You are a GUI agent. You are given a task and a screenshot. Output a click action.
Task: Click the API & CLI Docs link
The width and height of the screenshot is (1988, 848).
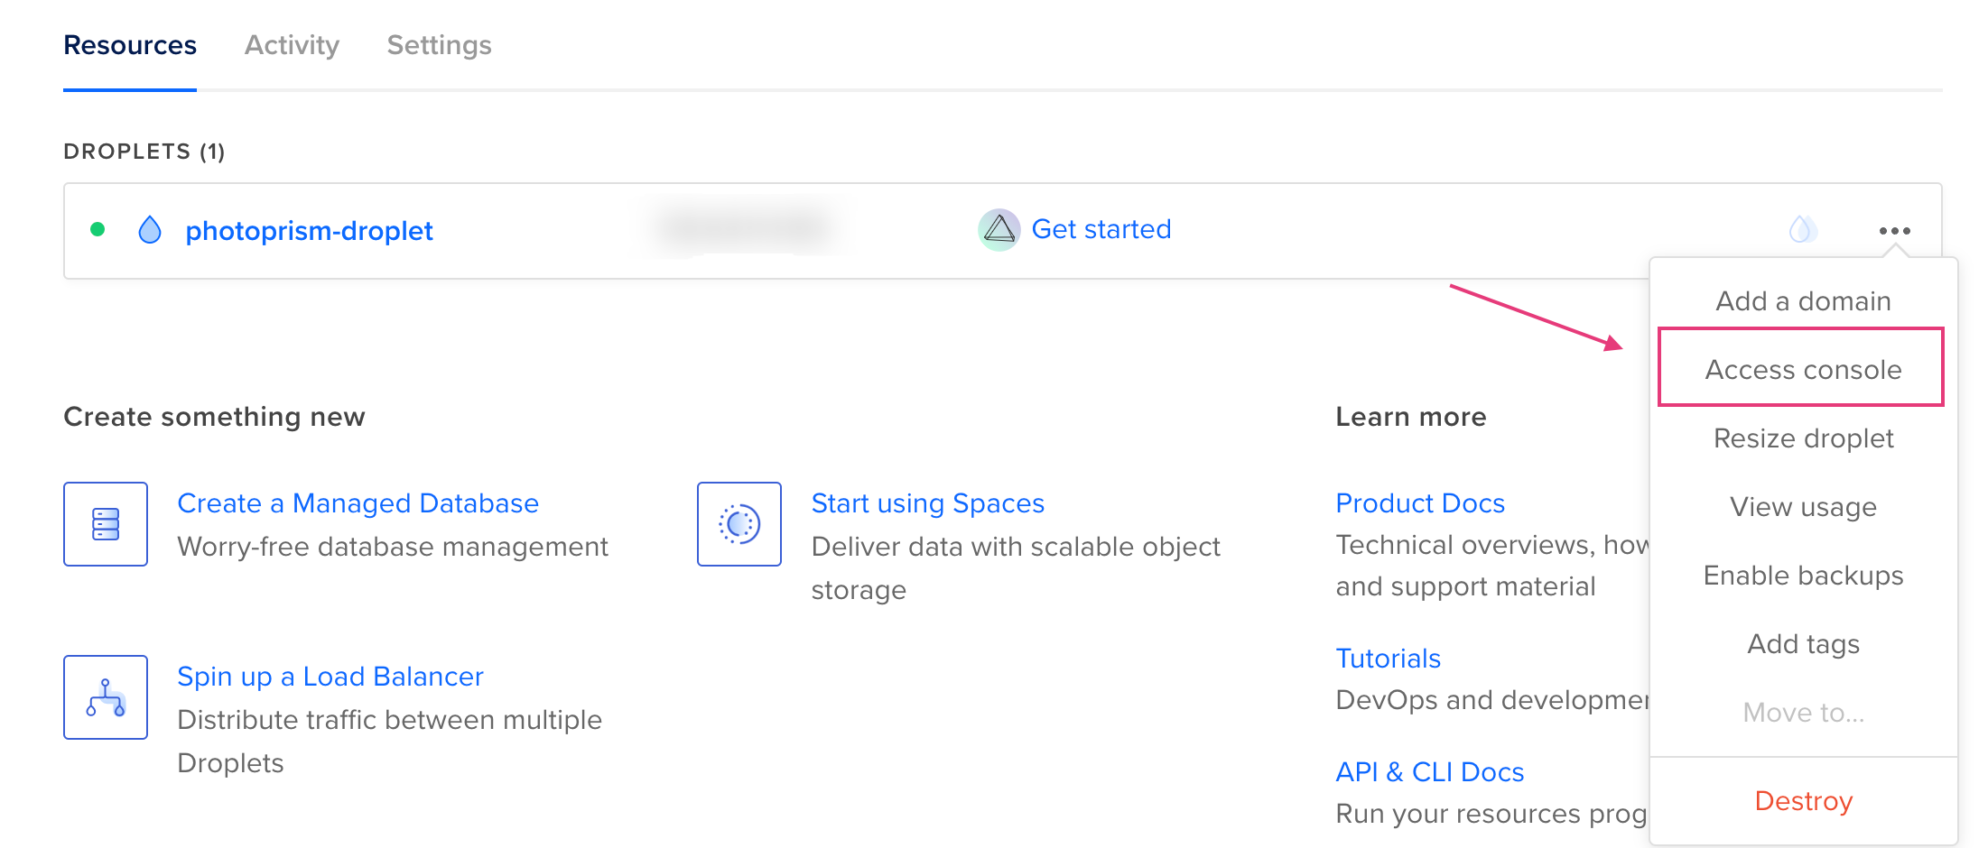(x=1429, y=771)
